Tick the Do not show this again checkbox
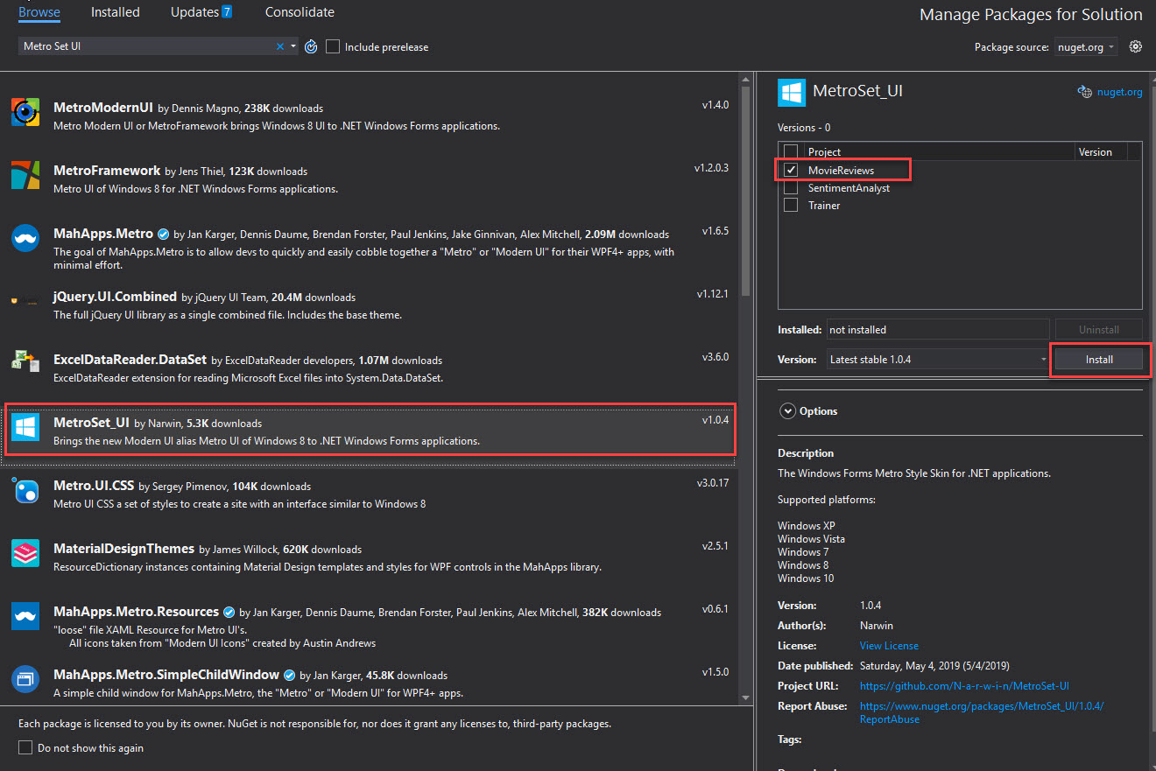Screen dimensions: 1156x771 pos(25,748)
